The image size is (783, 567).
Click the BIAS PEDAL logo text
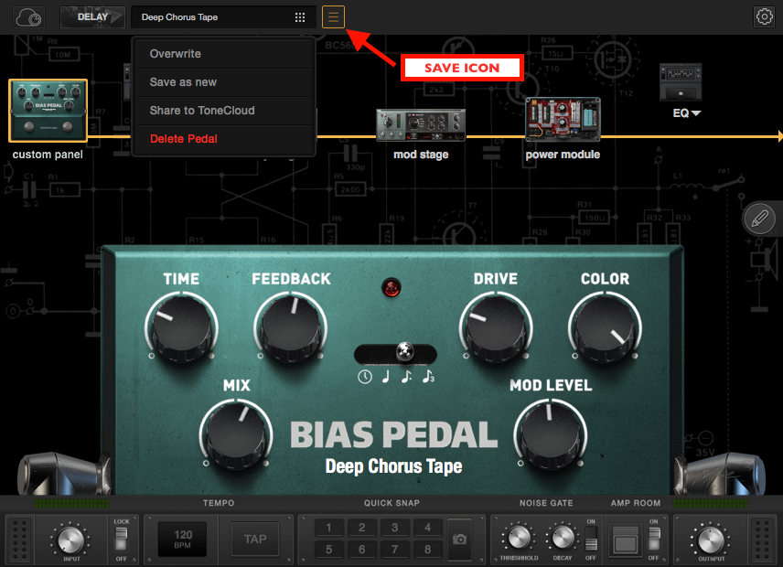[393, 434]
